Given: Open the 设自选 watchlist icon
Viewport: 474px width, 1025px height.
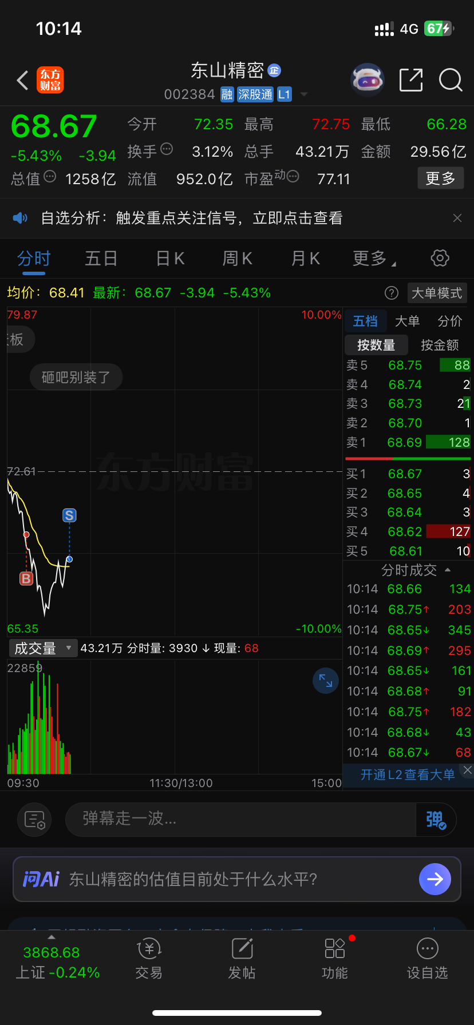Looking at the screenshot, I should (428, 959).
